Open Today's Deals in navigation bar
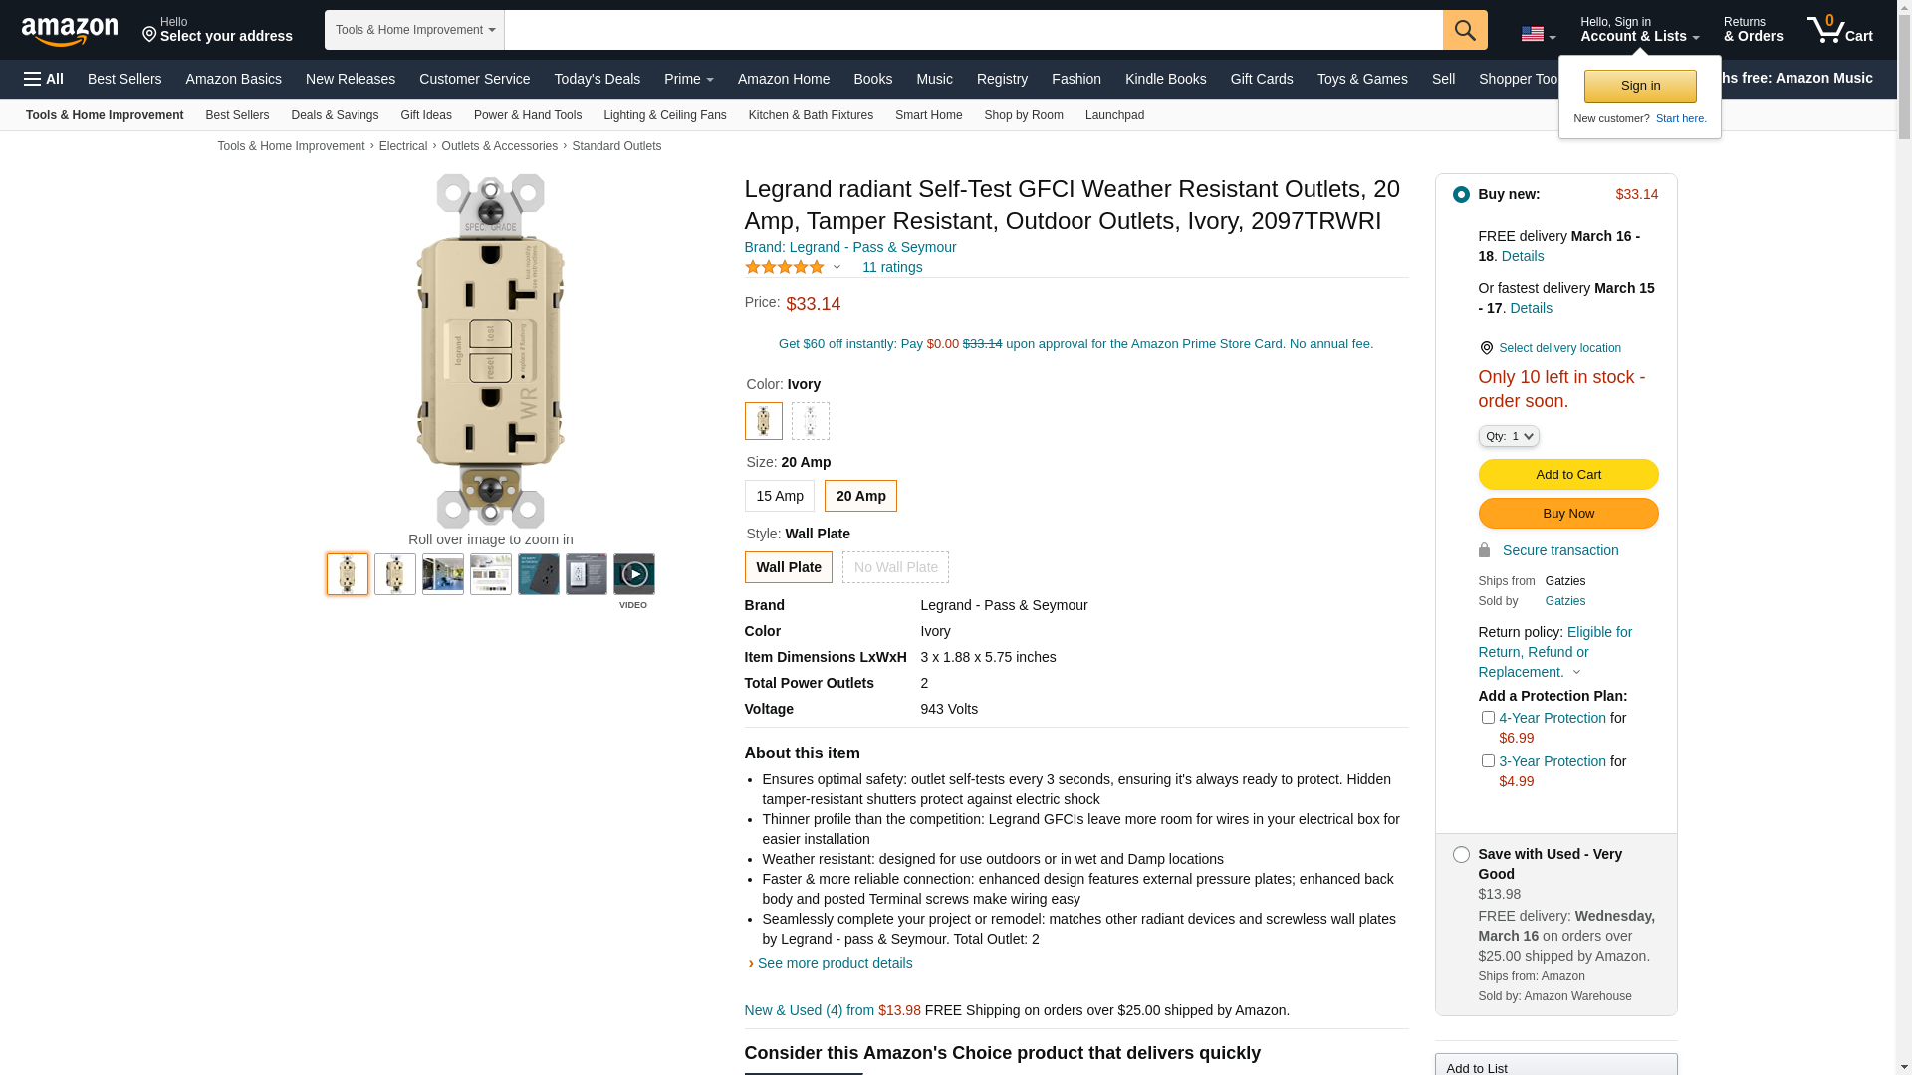The width and height of the screenshot is (1912, 1075). 597,79
